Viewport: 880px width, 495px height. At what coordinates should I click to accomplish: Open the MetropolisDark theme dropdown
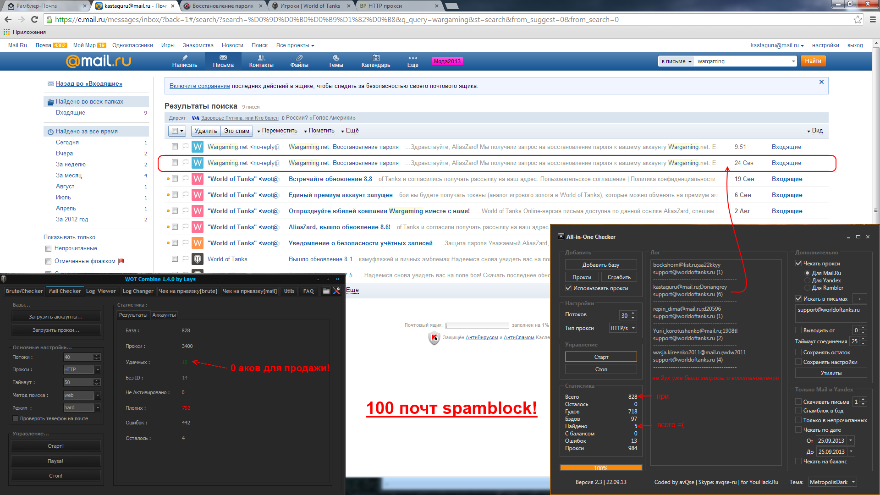[853, 482]
